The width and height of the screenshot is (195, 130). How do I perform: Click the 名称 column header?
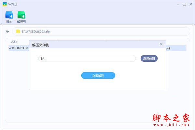(x=14, y=42)
